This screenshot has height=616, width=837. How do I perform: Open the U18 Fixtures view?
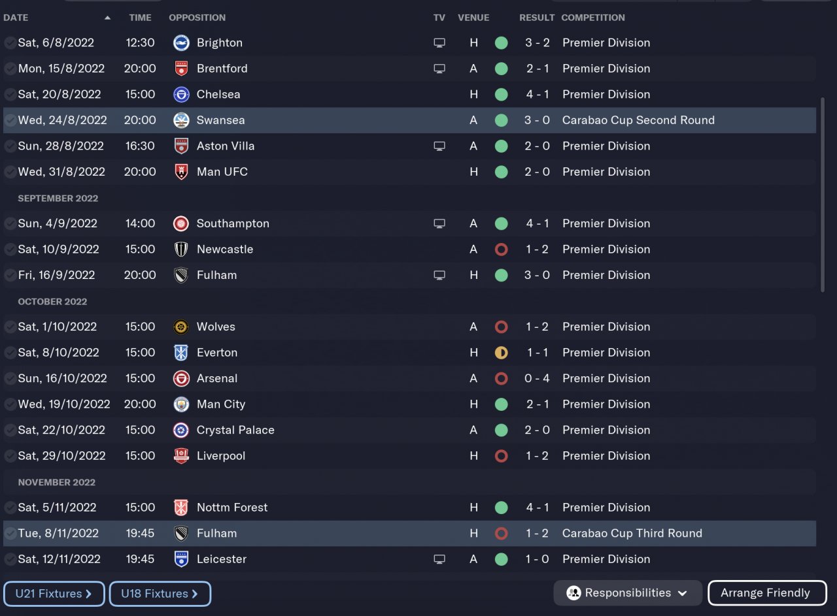(160, 594)
